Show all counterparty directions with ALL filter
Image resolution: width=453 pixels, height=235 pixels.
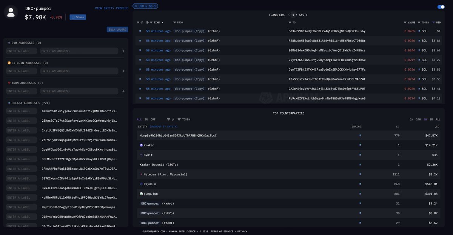[139, 119]
